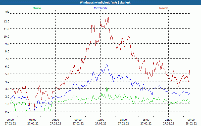Click the red Maxima legend label
The height and width of the screenshot is (126, 201).
pyautogui.click(x=164, y=8)
